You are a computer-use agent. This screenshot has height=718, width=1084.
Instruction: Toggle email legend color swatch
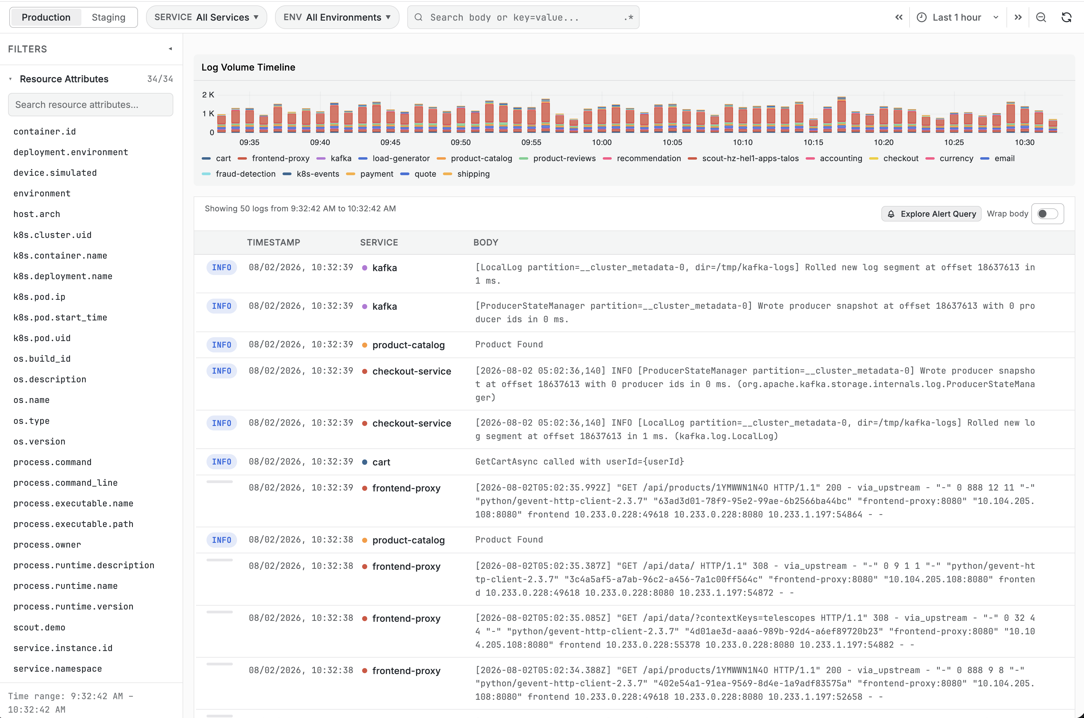[x=985, y=158]
